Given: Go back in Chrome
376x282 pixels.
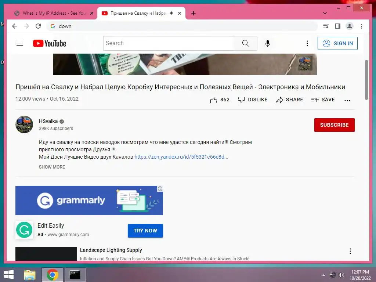Looking at the screenshot, I should pos(15,26).
